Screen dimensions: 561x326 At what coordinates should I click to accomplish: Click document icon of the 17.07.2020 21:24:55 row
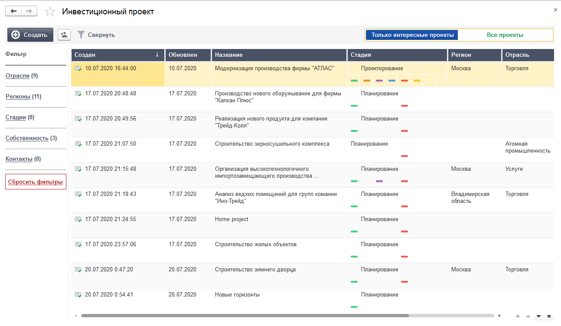pyautogui.click(x=78, y=219)
